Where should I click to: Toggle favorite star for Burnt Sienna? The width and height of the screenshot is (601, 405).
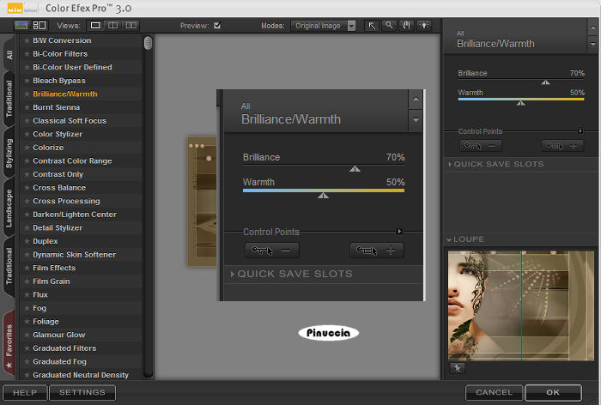27,107
